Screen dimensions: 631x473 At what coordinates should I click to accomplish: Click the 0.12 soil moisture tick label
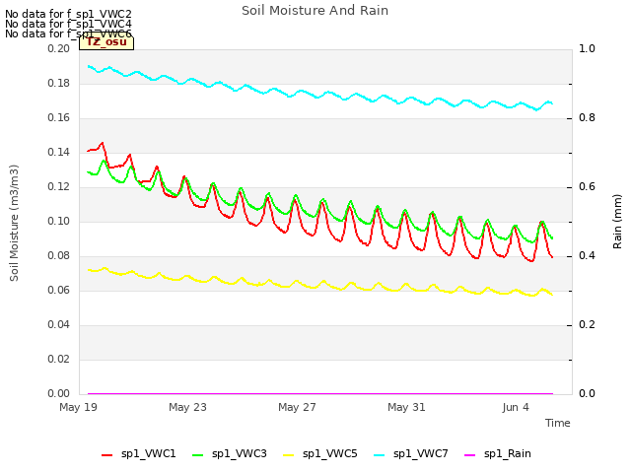tap(59, 186)
